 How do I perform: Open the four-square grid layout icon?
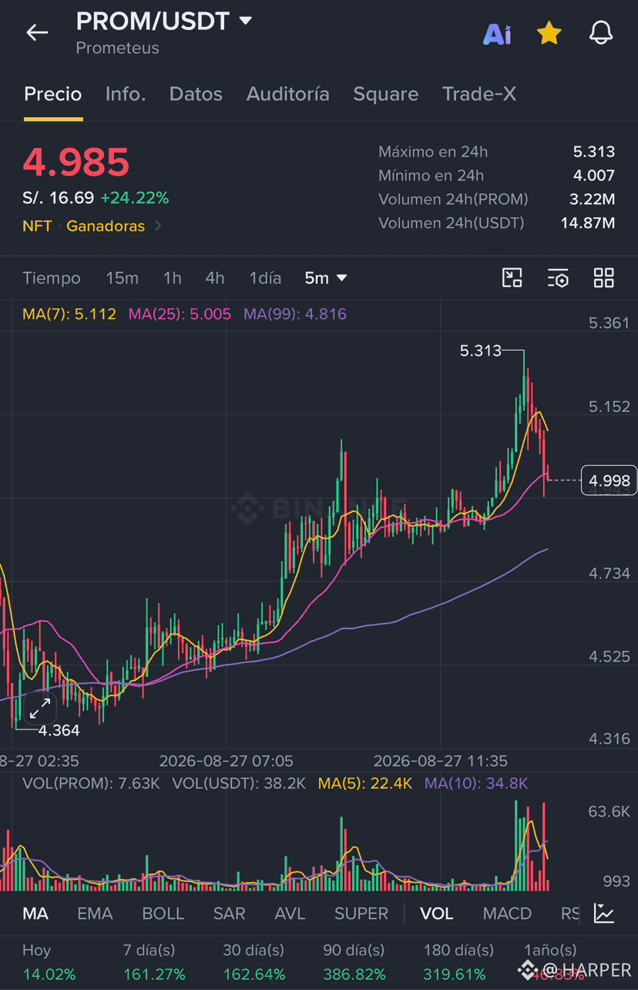pos(604,278)
